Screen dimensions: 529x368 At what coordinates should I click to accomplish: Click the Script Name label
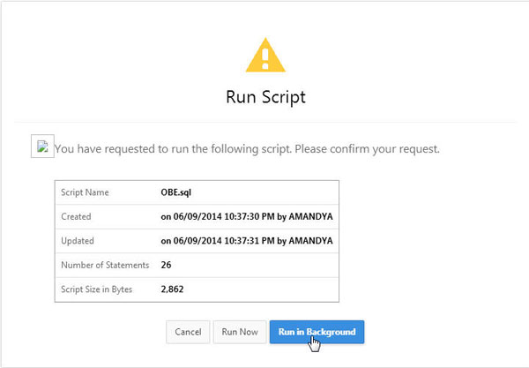click(85, 192)
